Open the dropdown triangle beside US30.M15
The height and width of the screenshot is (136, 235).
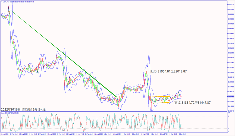pyautogui.click(x=1, y=2)
